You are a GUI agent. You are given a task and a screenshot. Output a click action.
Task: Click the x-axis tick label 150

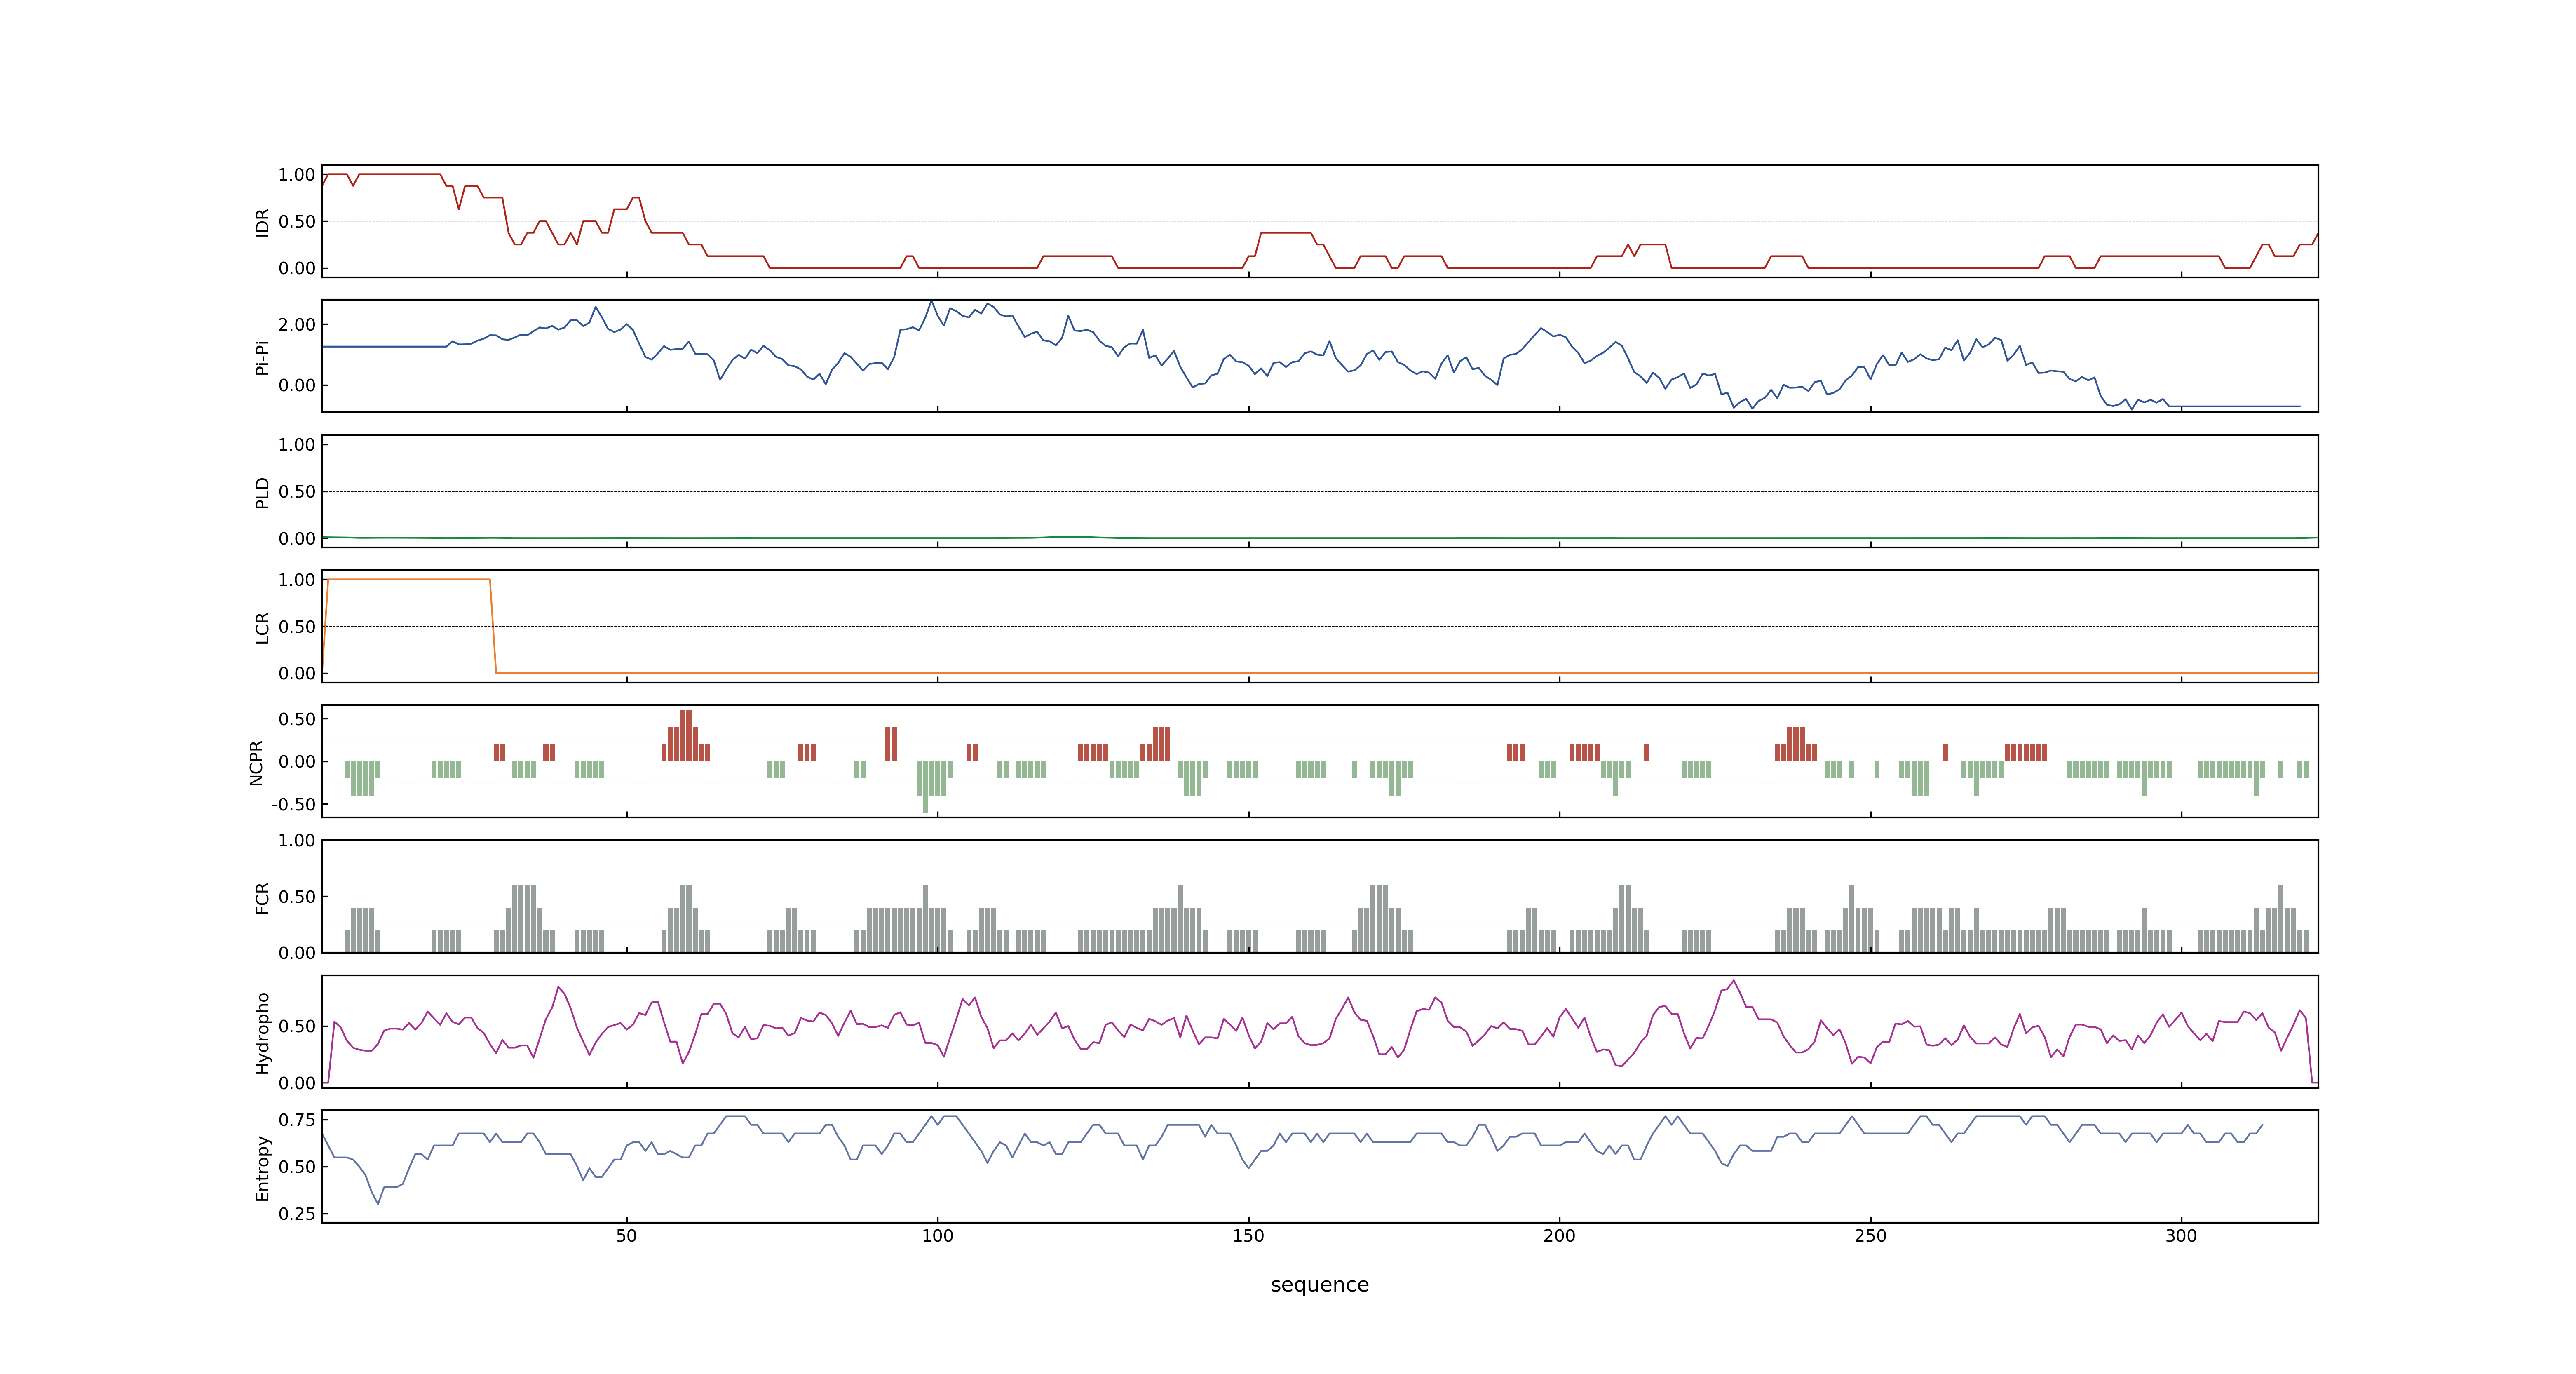1248,1236
